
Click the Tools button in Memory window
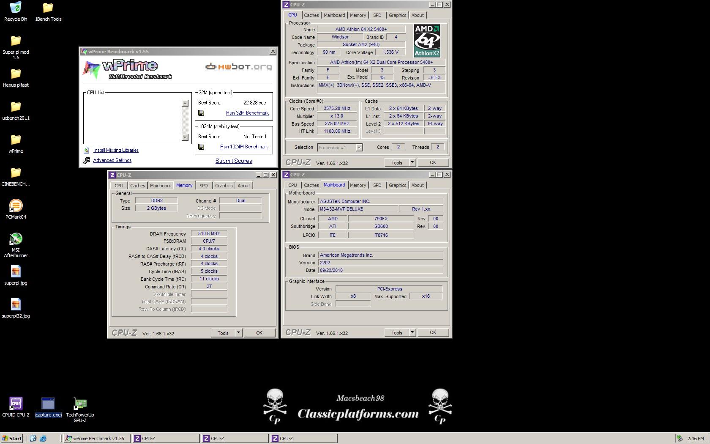pos(223,333)
